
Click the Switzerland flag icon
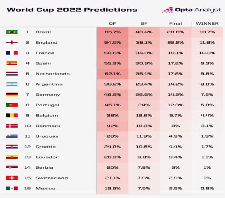(12, 178)
